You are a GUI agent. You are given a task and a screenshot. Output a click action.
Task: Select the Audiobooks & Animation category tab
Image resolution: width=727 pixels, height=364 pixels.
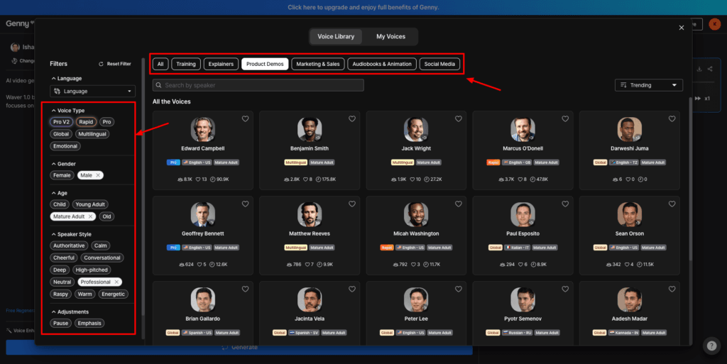tap(382, 64)
